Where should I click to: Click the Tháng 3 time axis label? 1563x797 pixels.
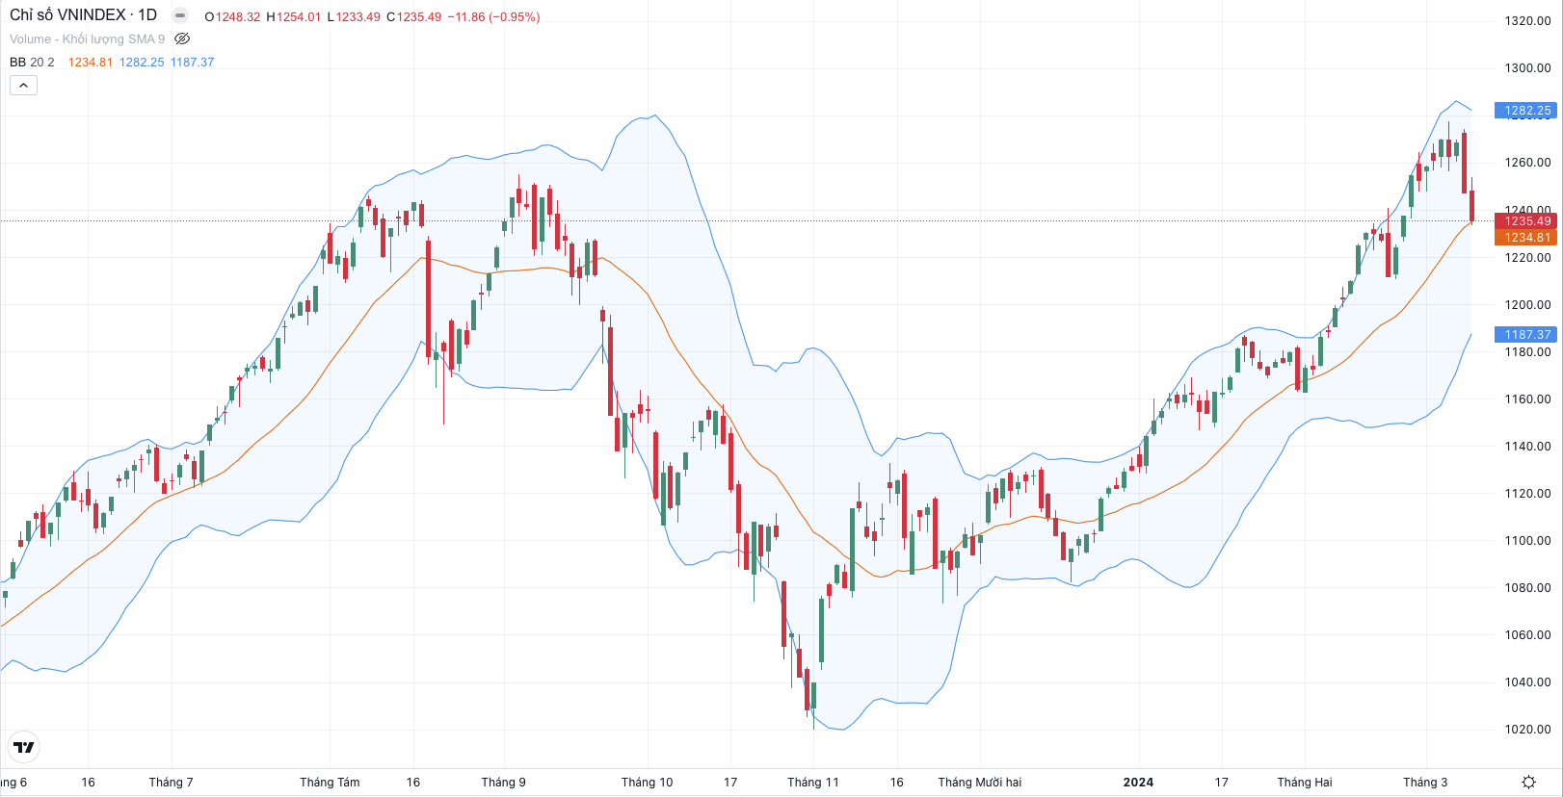(1425, 783)
